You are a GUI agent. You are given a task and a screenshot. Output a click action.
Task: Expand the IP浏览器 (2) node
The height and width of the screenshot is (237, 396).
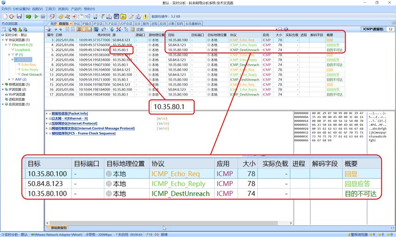3,89
